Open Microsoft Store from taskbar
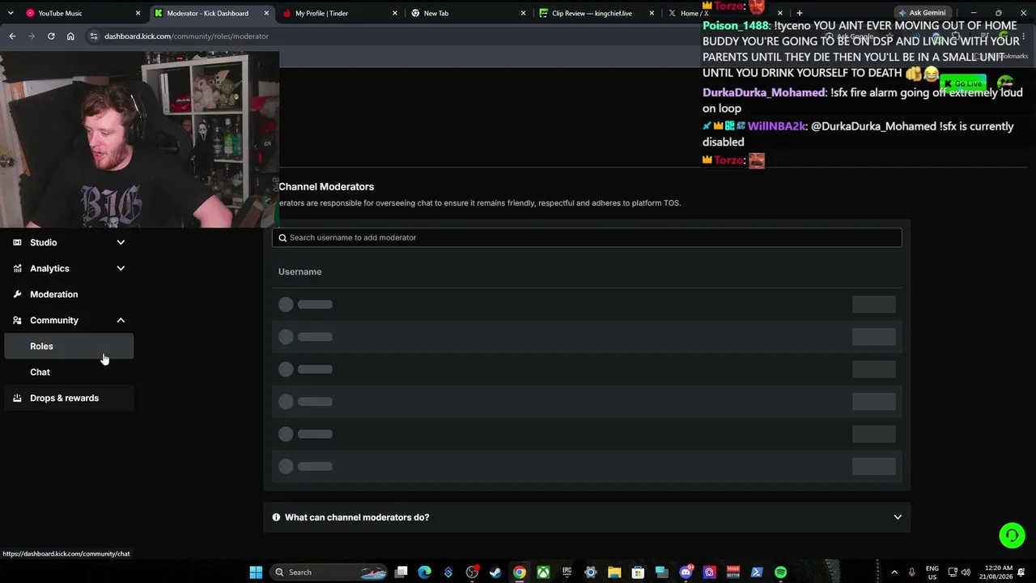The image size is (1036, 583). (638, 572)
